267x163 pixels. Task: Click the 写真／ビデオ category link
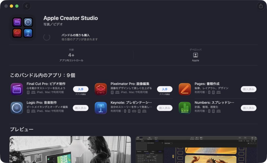[x=53, y=24]
